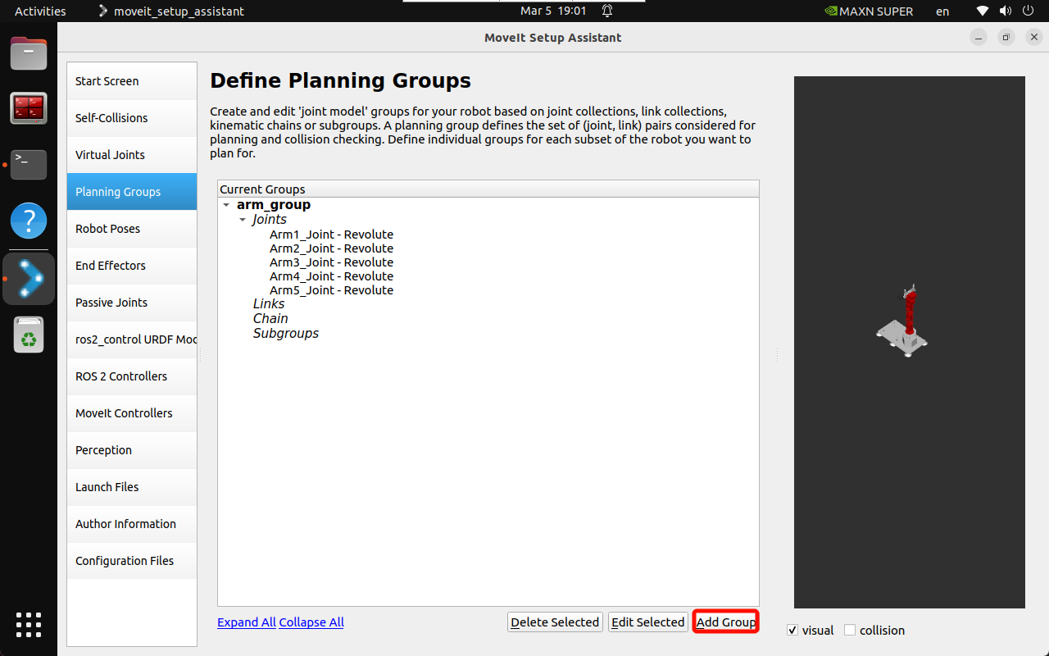1049x656 pixels.
Task: Launch Terminator from the dock
Action: point(29,108)
